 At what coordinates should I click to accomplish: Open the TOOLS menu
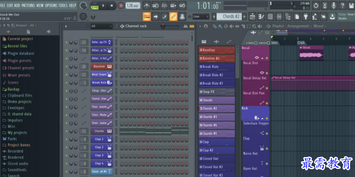(63, 6)
